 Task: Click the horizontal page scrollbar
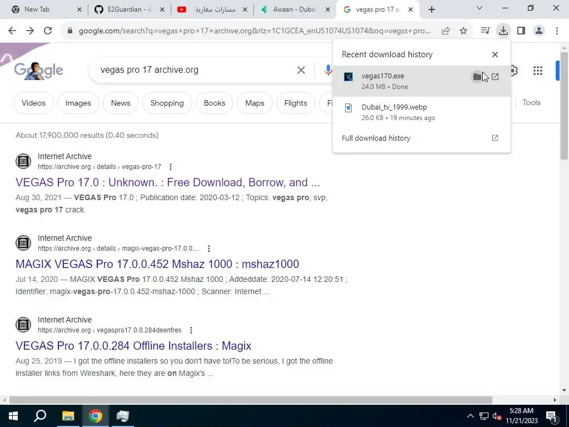[x=251, y=400]
